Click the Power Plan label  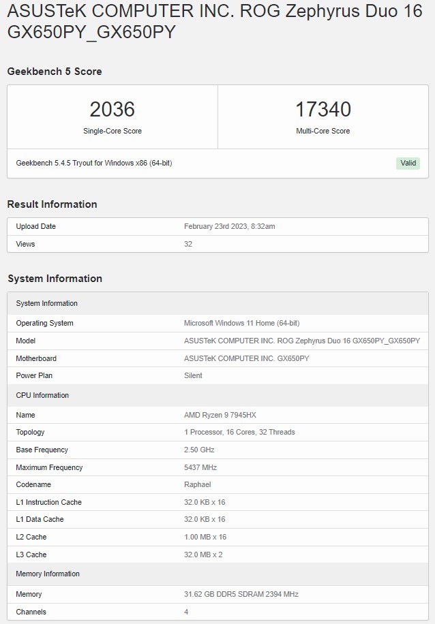coord(34,375)
